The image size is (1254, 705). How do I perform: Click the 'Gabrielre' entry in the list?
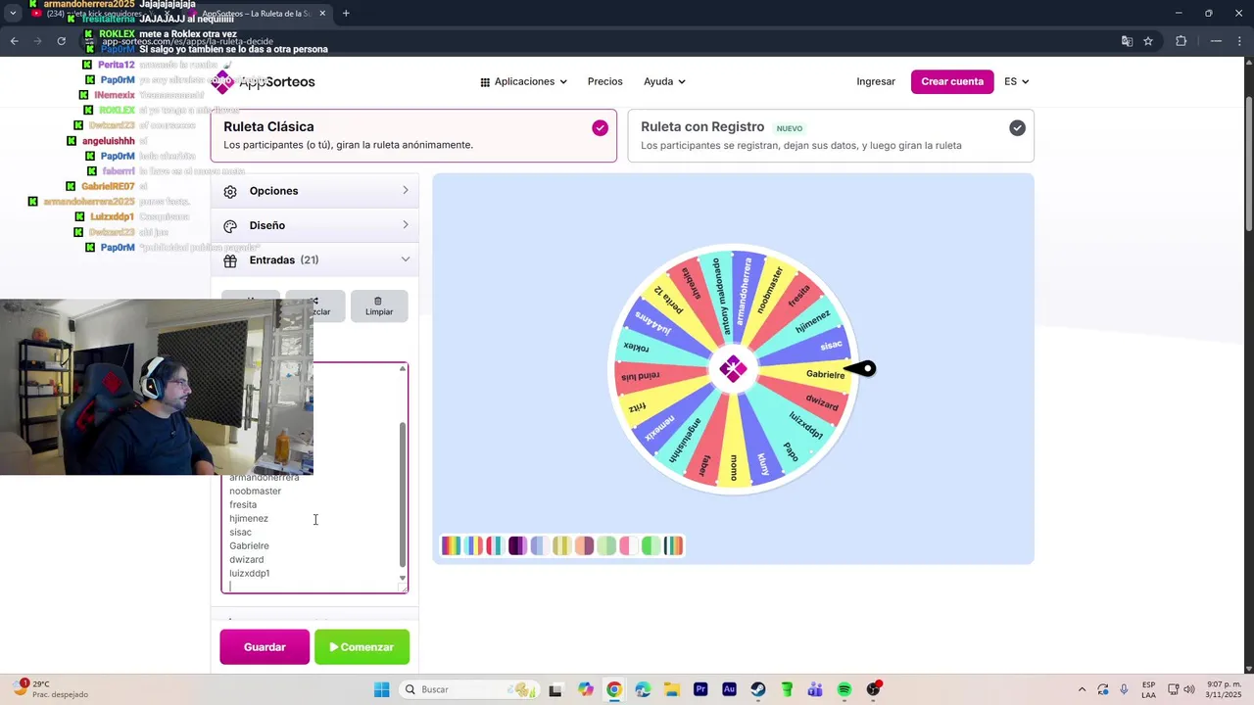[249, 546]
